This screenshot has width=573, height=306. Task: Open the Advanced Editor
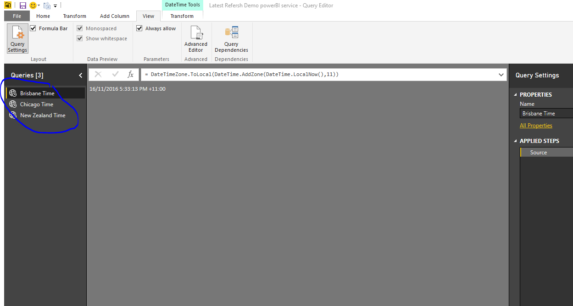click(196, 38)
